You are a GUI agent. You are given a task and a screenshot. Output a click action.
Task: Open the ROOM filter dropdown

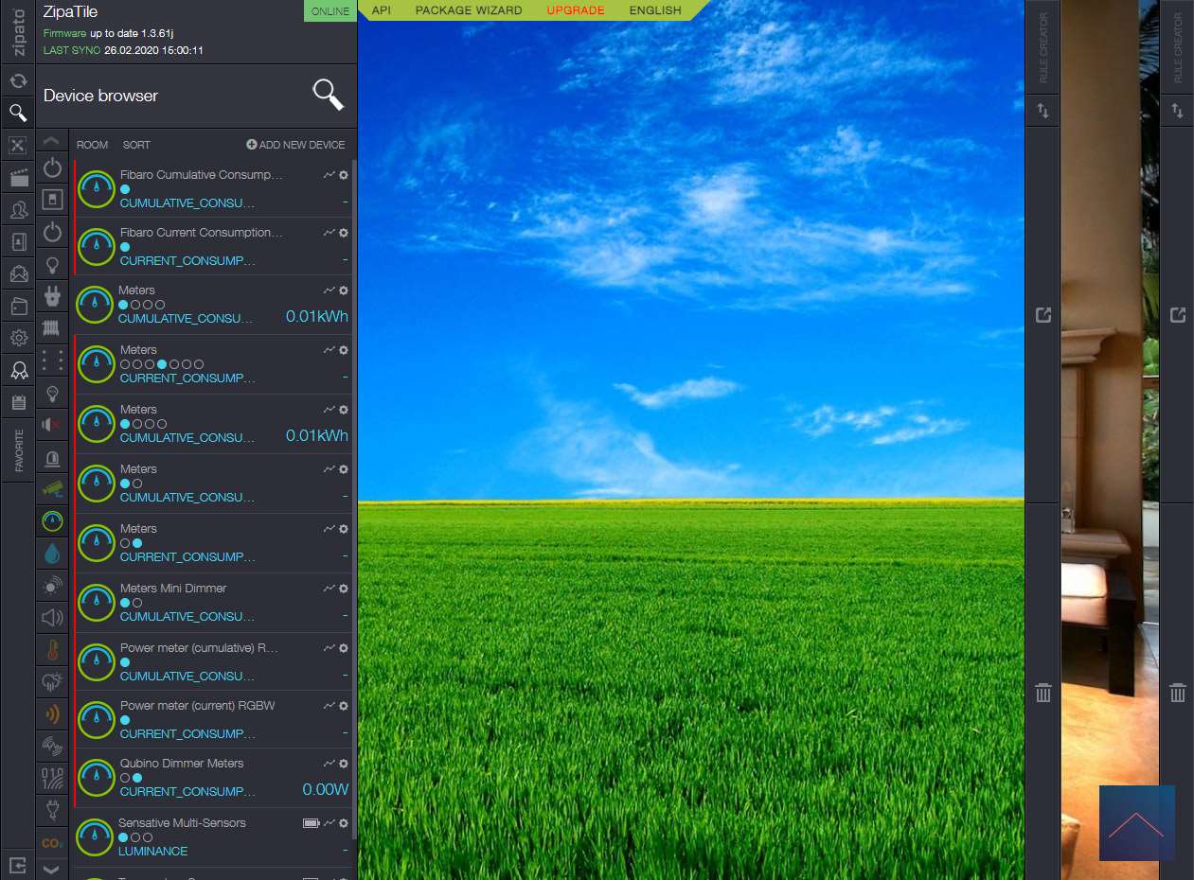pyautogui.click(x=93, y=145)
